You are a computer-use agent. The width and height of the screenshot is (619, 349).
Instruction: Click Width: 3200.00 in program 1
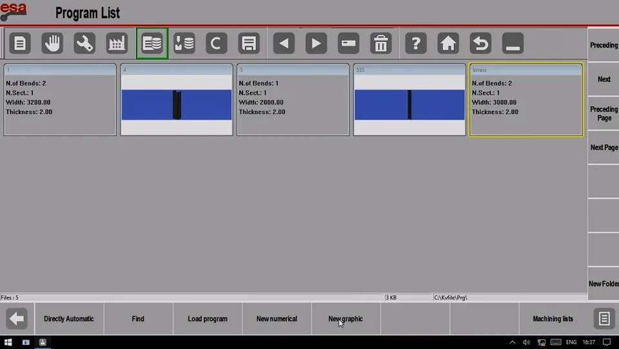[28, 102]
